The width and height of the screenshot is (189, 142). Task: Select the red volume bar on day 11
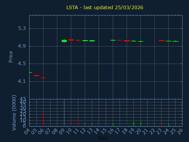(x=78, y=123)
